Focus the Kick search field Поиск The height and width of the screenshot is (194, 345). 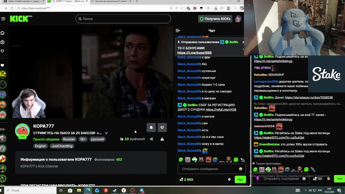click(123, 19)
